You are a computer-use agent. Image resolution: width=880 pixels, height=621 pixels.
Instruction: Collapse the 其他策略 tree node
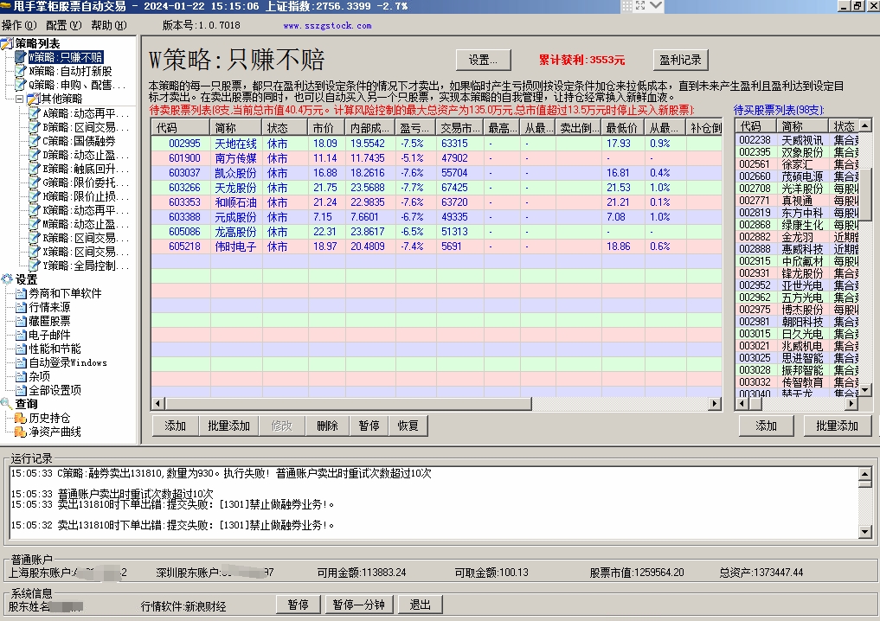click(19, 99)
